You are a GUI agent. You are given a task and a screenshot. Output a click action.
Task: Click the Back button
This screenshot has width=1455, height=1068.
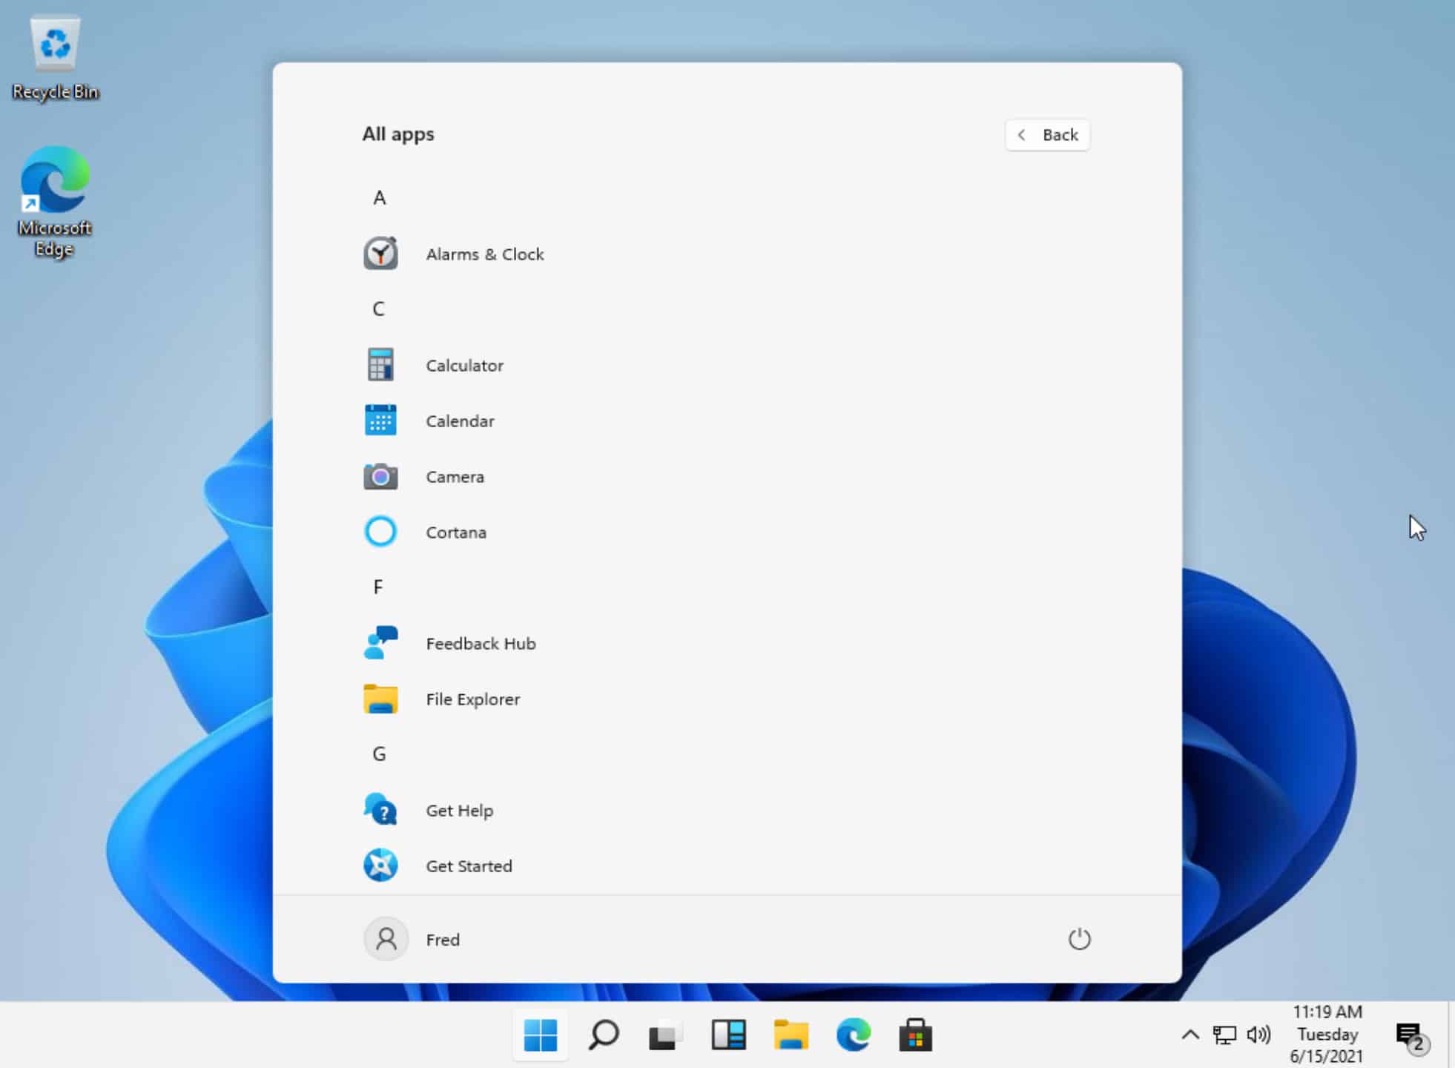pos(1047,134)
